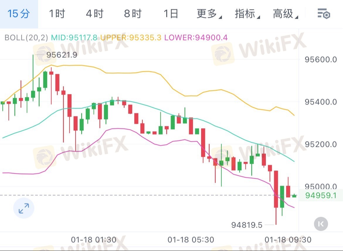Click the UPPER:95335.3 band value

pos(131,37)
